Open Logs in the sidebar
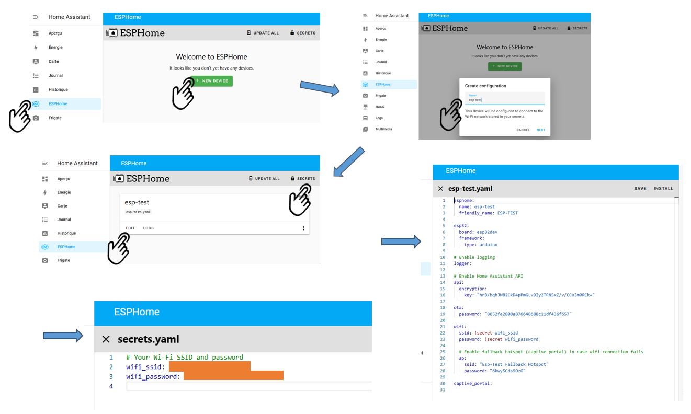The width and height of the screenshot is (691, 414). [x=379, y=118]
